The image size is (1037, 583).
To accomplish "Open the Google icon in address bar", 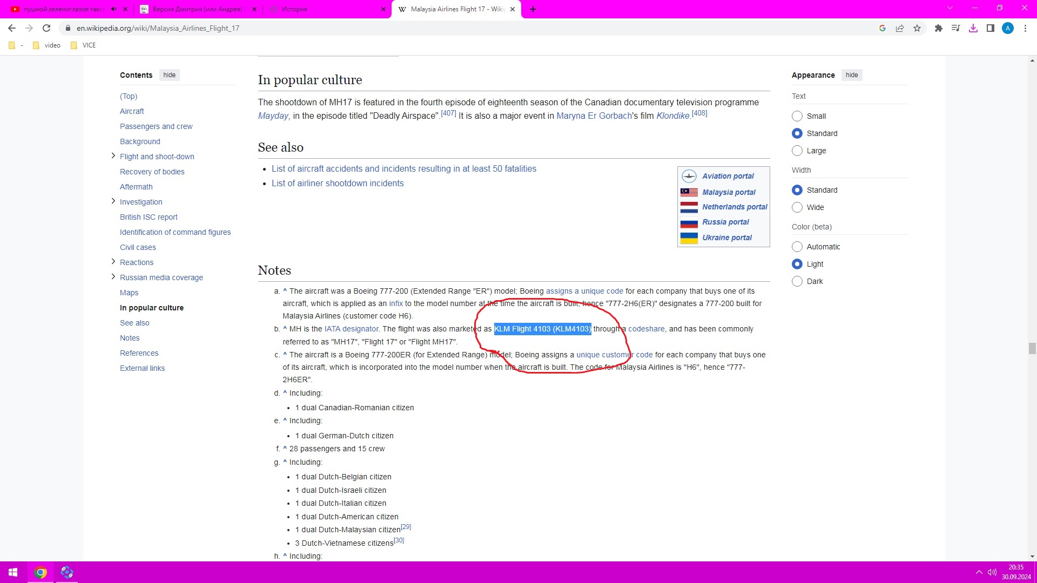I will pyautogui.click(x=883, y=28).
